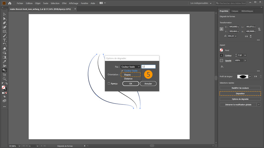Image resolution: width=264 pixels, height=148 pixels.
Task: Select the Rotate tool
Action: point(4,44)
